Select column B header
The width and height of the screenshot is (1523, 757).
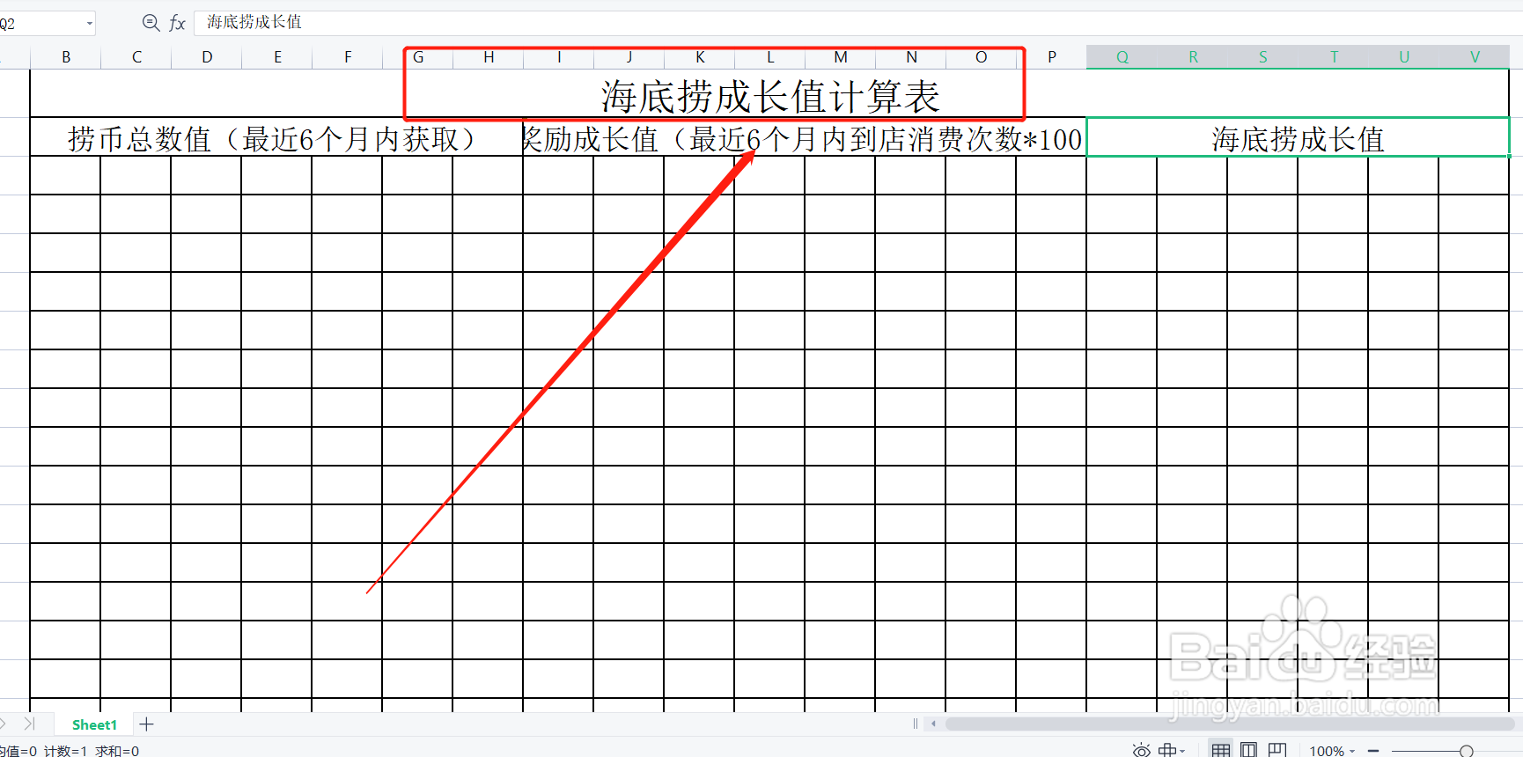tap(66, 57)
